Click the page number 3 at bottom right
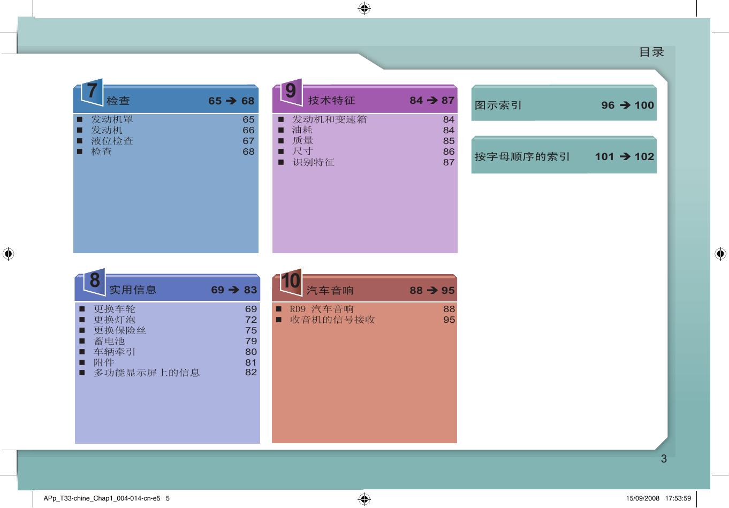729x508 pixels. [664, 459]
